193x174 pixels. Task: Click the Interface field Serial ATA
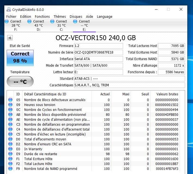click(x=99, y=59)
